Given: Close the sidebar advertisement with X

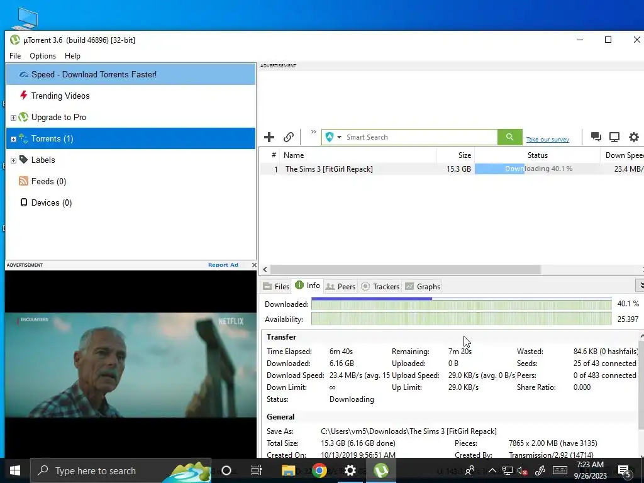Looking at the screenshot, I should click(254, 265).
